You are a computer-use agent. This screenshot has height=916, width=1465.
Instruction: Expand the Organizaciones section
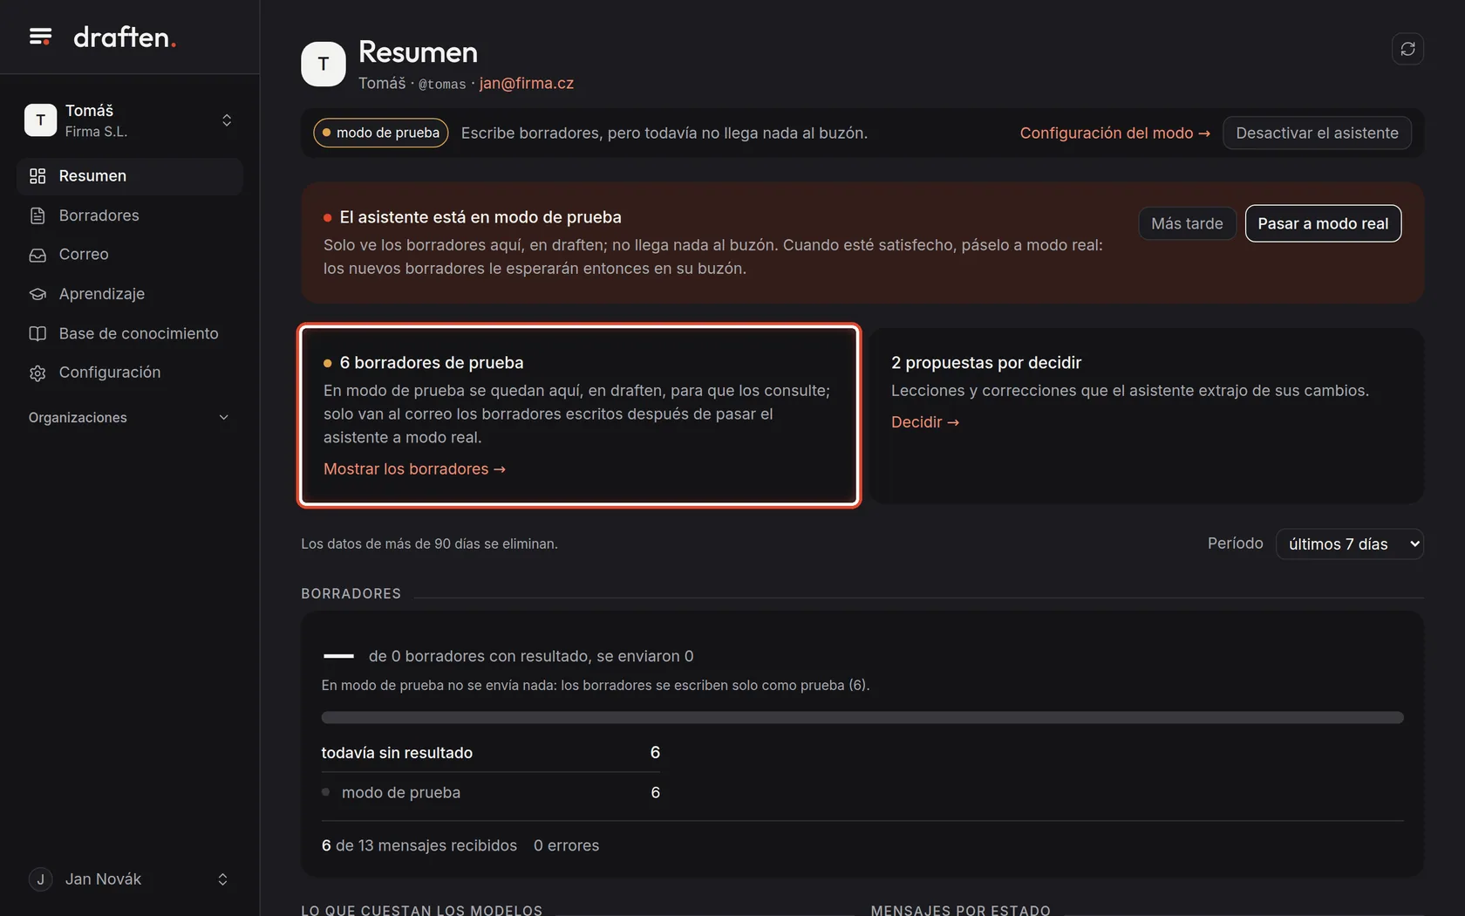(129, 418)
